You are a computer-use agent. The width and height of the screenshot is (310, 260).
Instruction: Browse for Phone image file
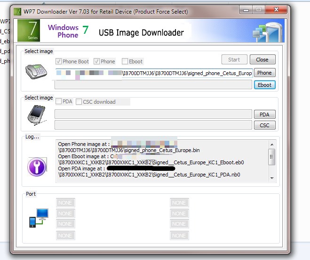coord(265,73)
